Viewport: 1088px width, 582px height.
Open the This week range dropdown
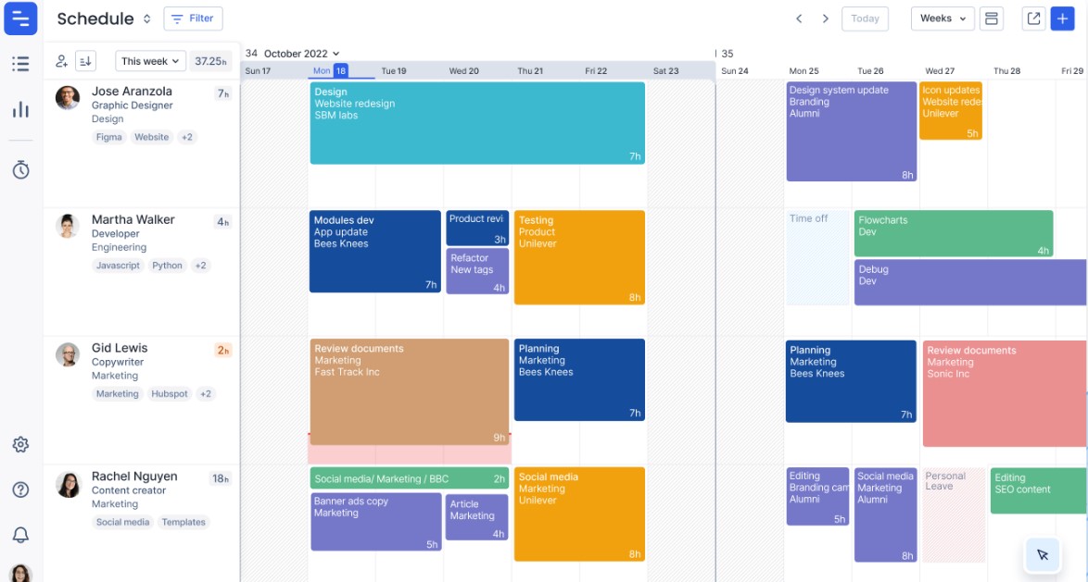150,61
